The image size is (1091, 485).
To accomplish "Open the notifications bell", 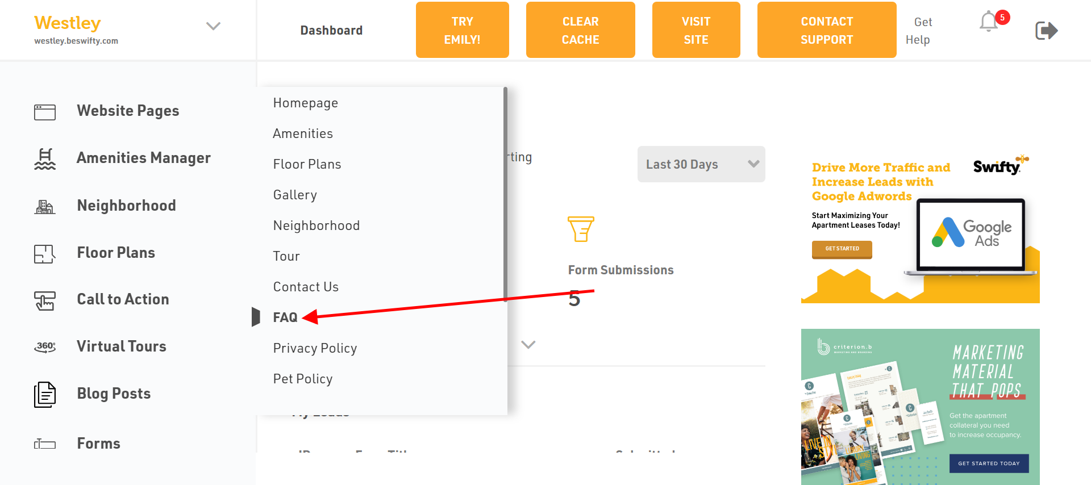I will click(989, 22).
